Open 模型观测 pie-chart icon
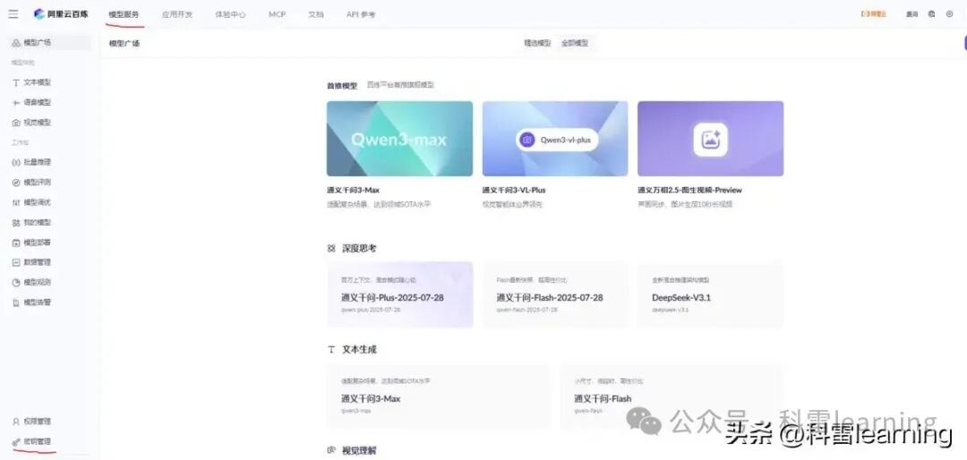Screen dimensions: 967x460 [x=16, y=283]
